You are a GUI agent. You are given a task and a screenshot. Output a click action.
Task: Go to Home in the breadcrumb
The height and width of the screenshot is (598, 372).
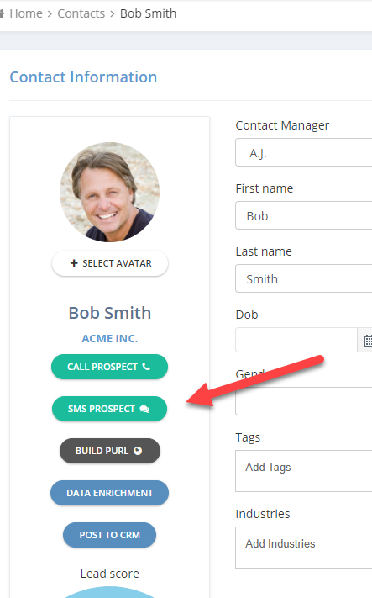[26, 13]
